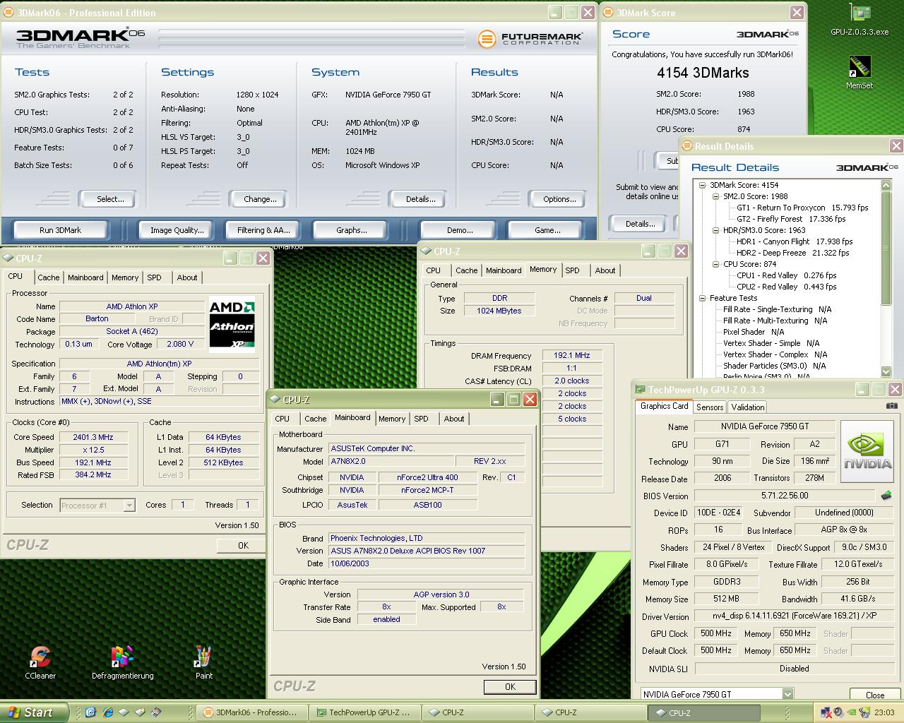Click the Graphs... button
This screenshot has width=904, height=723.
click(351, 230)
